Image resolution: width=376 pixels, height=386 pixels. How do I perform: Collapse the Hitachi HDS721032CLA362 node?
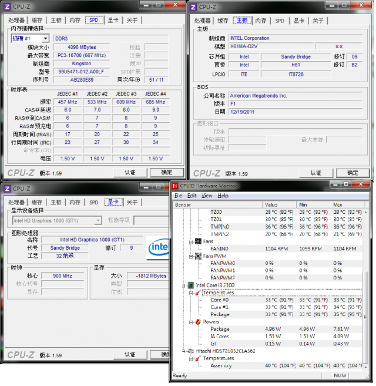point(183,351)
